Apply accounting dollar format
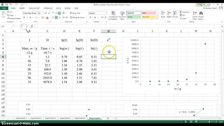 pos(90,17)
